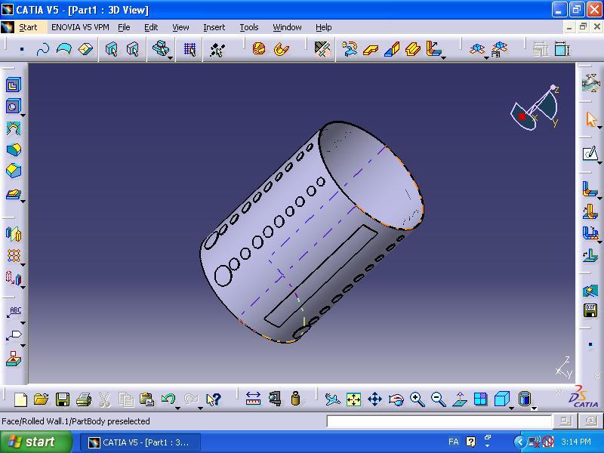
Task: Click the Fly Mode airplane icon
Action: [x=332, y=399]
